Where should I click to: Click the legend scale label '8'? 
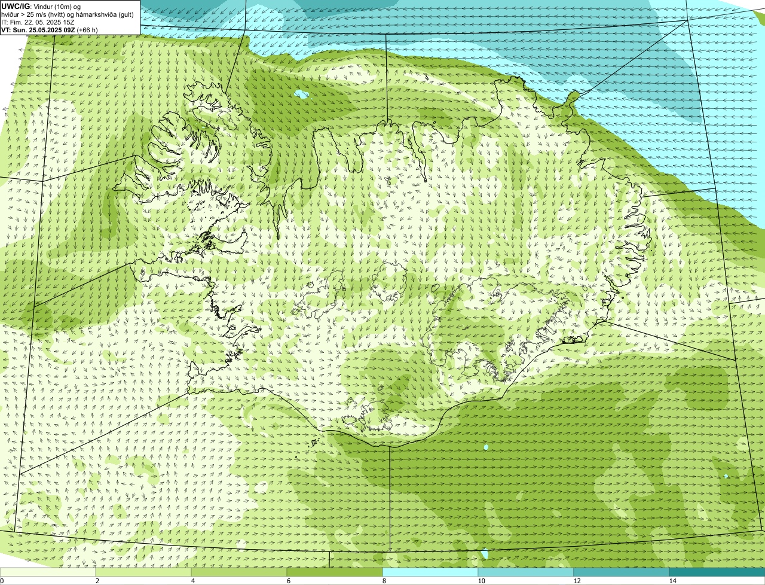pyautogui.click(x=384, y=581)
